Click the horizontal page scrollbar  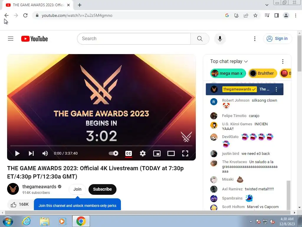(147, 213)
